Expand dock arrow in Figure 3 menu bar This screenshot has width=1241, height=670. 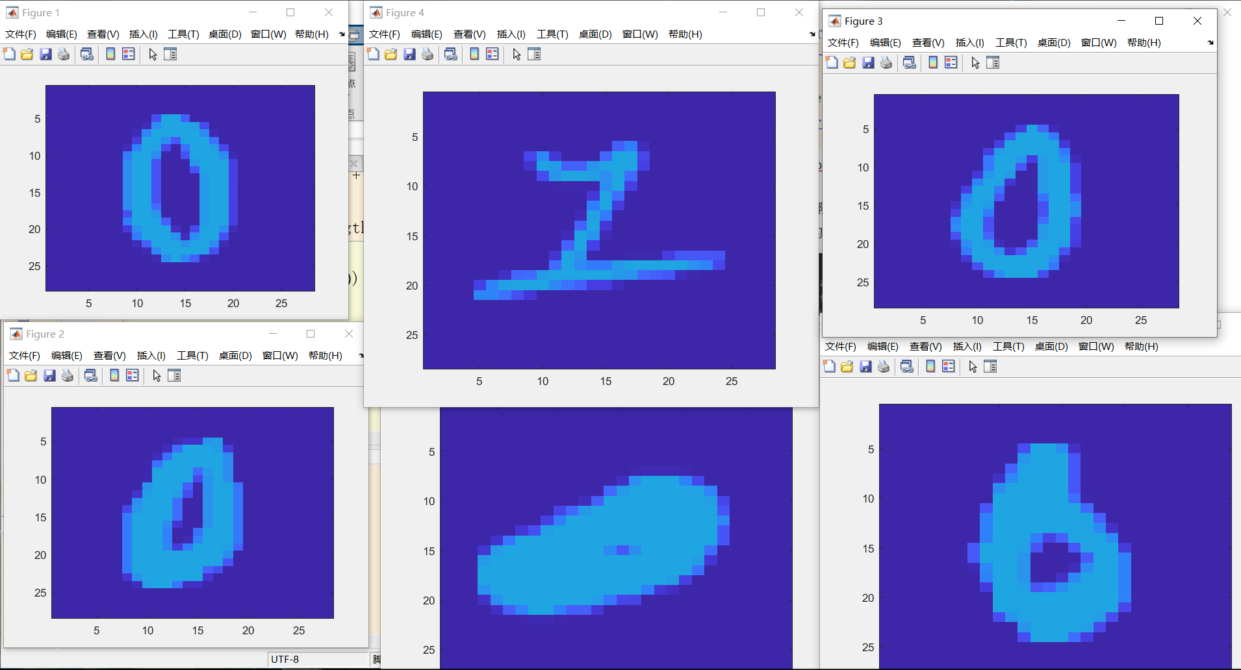[x=1210, y=43]
